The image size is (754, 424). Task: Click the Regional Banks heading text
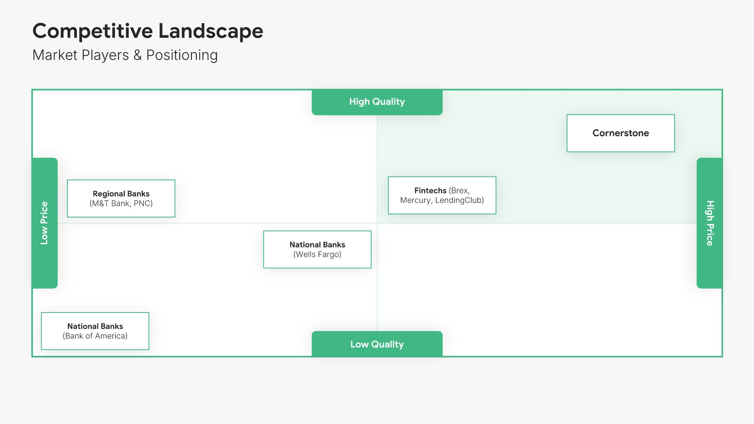click(121, 194)
